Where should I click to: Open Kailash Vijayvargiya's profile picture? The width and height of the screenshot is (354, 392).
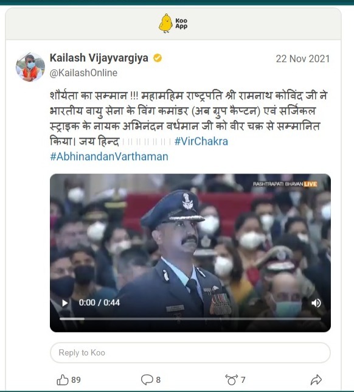[x=30, y=67]
